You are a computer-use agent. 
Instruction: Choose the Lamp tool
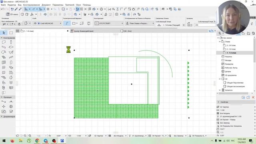click(11, 83)
